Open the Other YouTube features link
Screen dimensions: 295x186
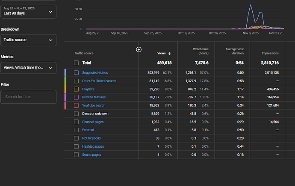[x=99, y=81]
